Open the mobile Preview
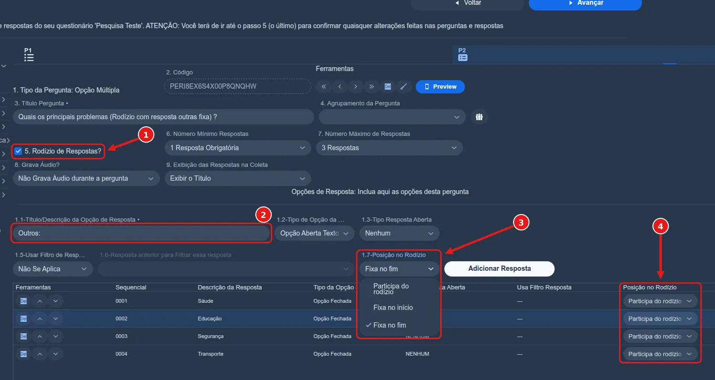The width and height of the screenshot is (715, 380). [440, 87]
